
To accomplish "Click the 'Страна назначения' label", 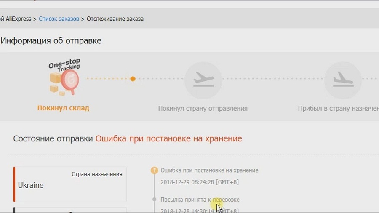I will pos(97,174).
